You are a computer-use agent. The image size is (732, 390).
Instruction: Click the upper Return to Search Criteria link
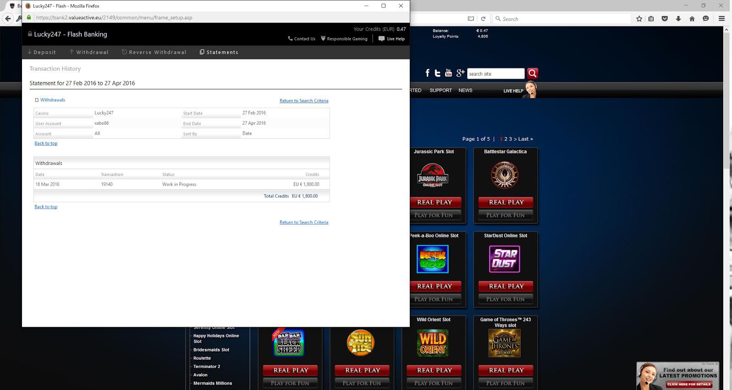point(304,101)
